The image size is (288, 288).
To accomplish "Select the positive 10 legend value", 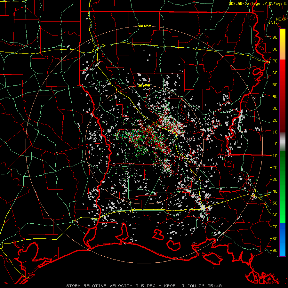I will pyautogui.click(x=275, y=132).
